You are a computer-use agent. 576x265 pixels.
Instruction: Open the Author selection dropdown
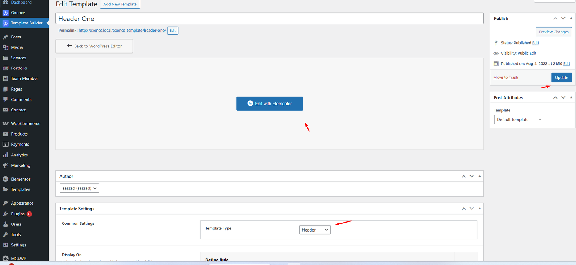79,188
